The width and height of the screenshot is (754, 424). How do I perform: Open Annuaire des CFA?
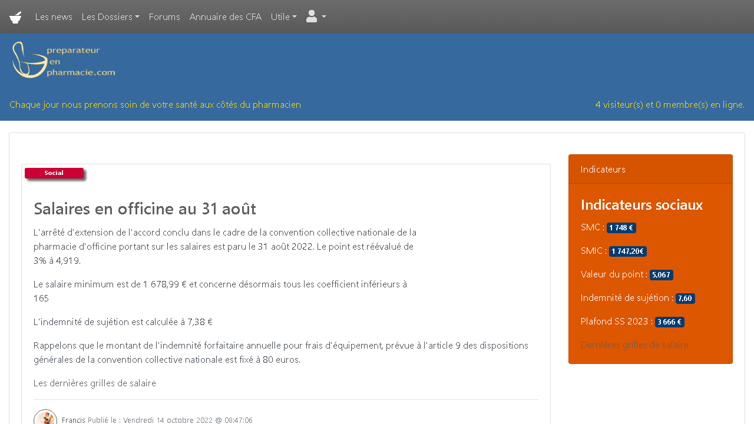pyautogui.click(x=226, y=16)
